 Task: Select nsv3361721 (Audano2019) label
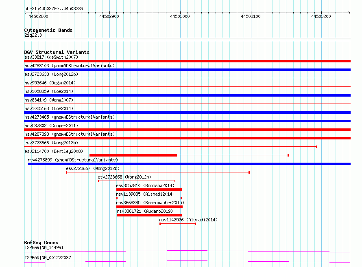point(145,211)
